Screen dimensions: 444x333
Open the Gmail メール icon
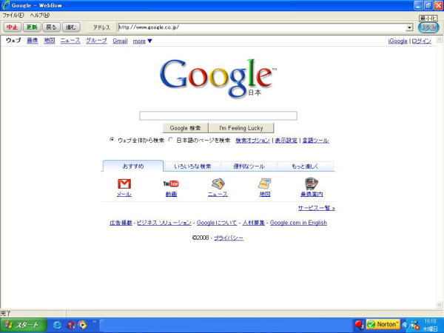tap(124, 184)
